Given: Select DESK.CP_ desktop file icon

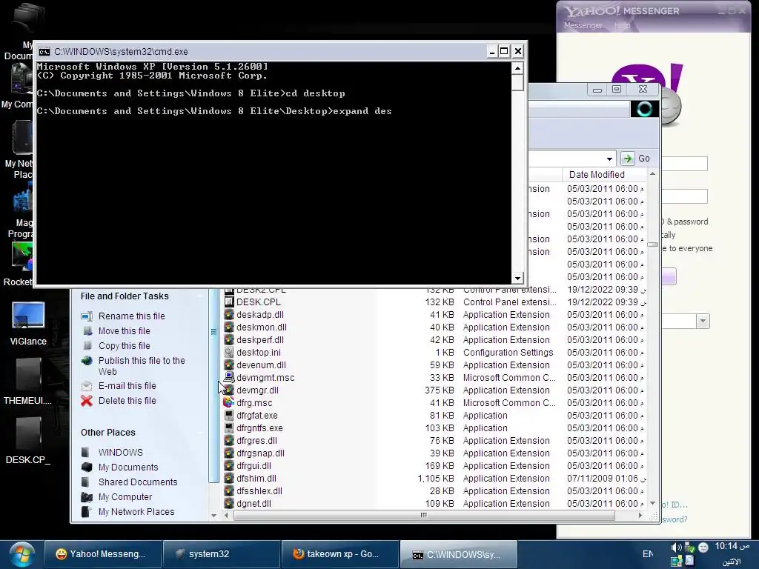Looking at the screenshot, I should [28, 440].
